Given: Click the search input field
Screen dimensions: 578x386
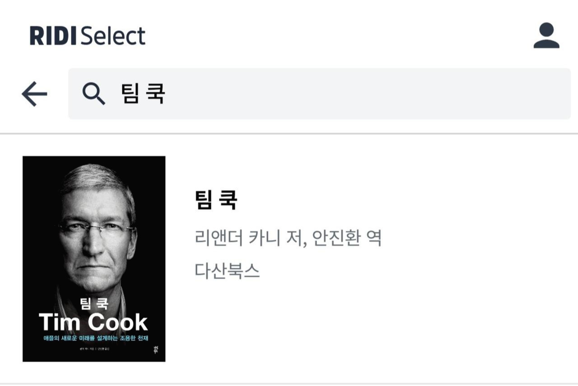Looking at the screenshot, I should pos(271,92).
